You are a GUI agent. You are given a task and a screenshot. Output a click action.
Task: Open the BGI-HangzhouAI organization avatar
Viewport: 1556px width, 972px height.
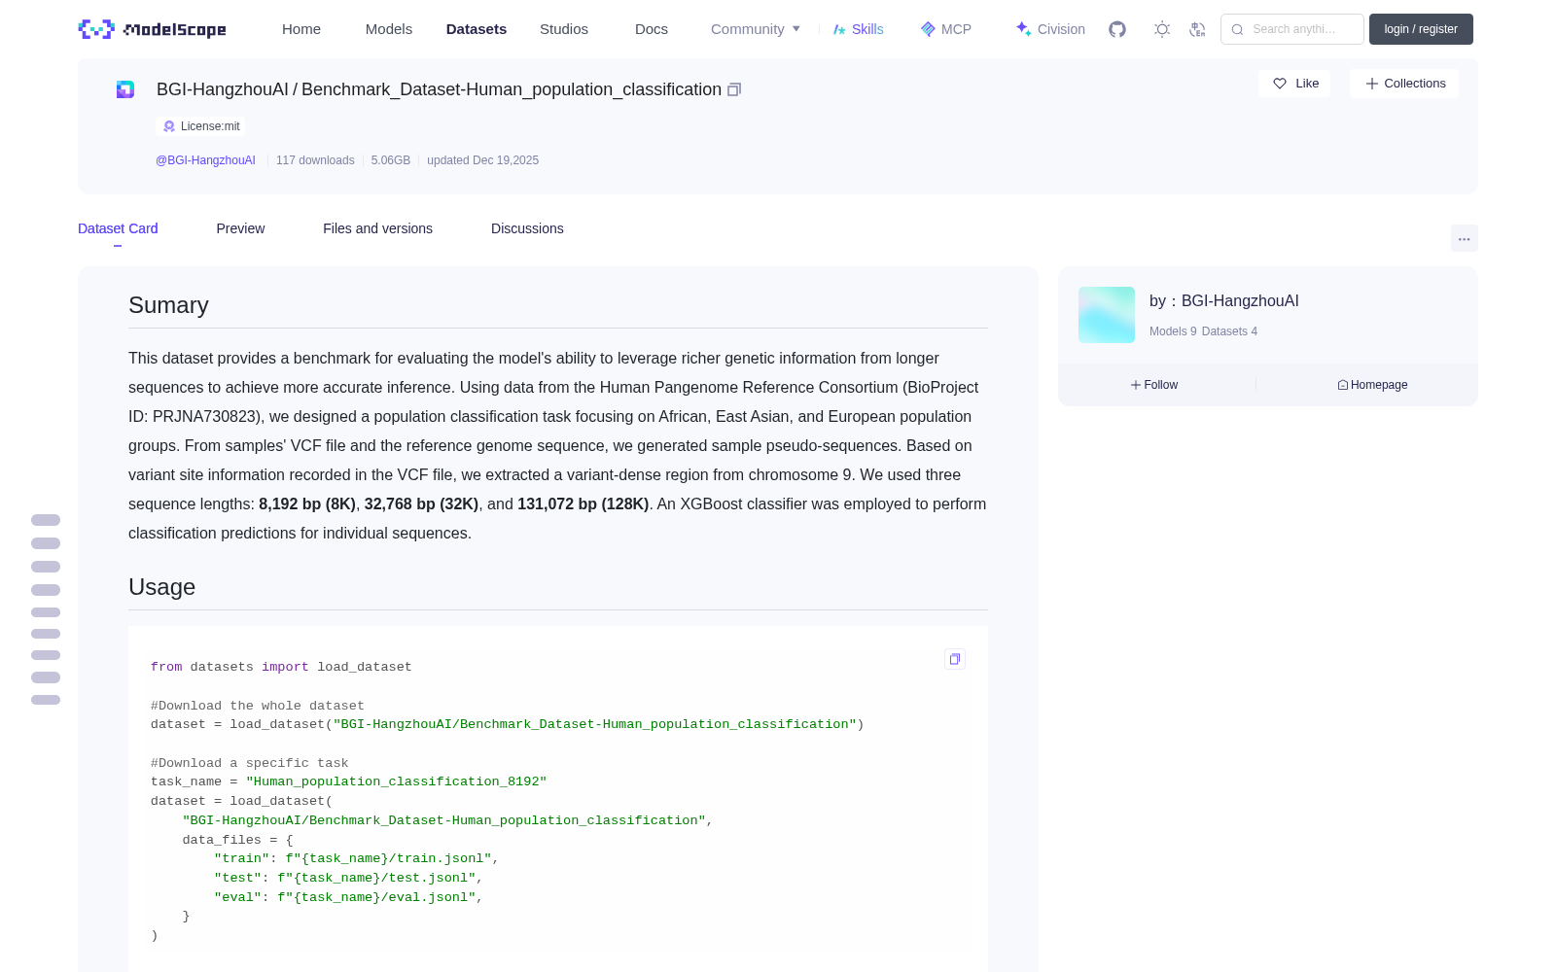(1107, 315)
